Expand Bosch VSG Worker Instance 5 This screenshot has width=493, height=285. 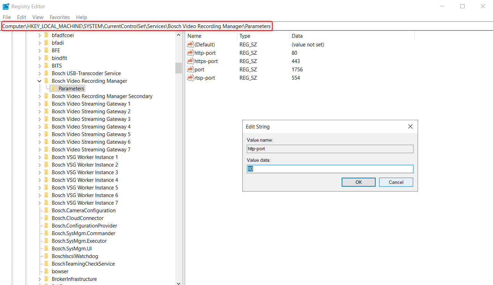click(x=39, y=187)
